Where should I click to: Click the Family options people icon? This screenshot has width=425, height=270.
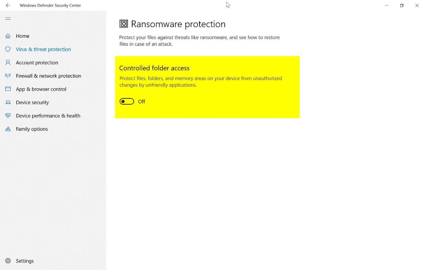point(8,129)
